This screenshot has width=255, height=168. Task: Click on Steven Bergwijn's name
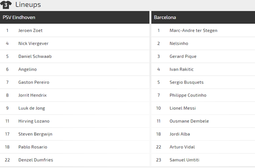pyautogui.click(x=36, y=134)
